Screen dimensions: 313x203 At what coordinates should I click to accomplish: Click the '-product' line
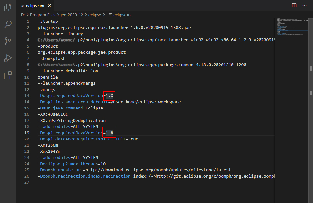pos(48,46)
